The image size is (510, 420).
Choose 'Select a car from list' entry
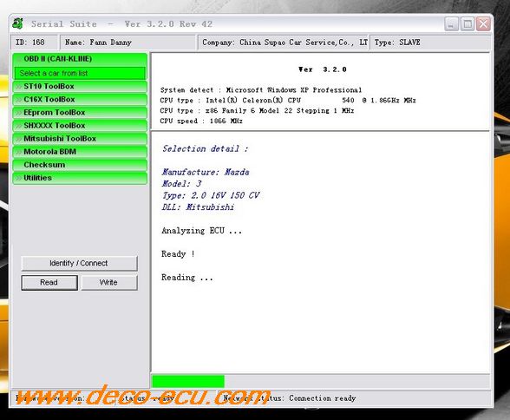[80, 73]
